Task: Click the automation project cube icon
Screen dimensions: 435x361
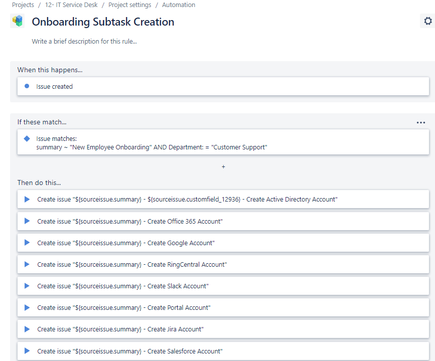Action: click(x=18, y=21)
